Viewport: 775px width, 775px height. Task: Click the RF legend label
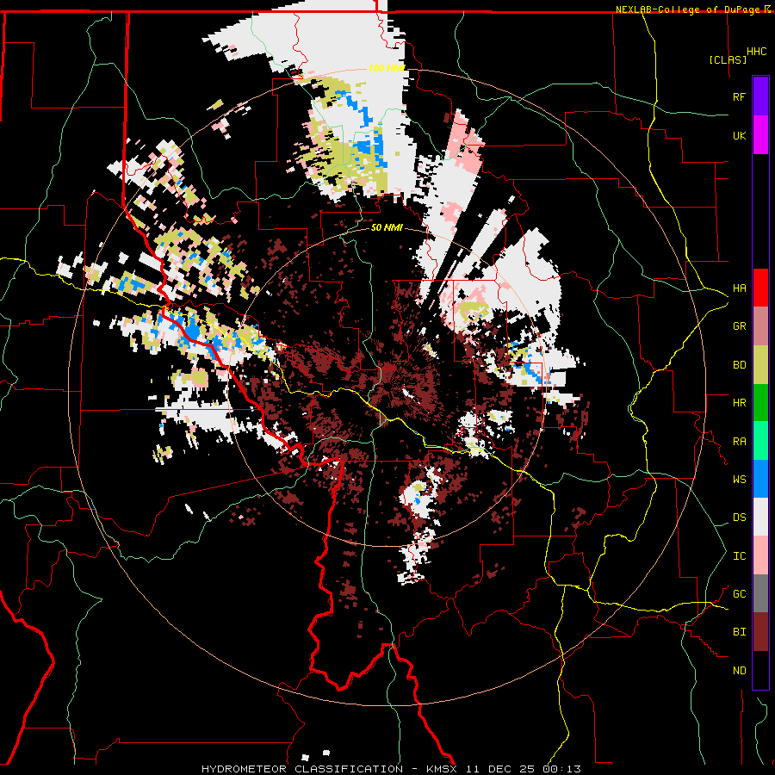(x=739, y=97)
